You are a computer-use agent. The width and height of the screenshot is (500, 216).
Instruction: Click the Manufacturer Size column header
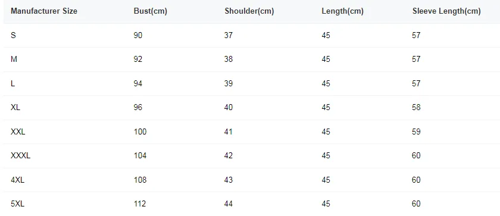(43, 11)
